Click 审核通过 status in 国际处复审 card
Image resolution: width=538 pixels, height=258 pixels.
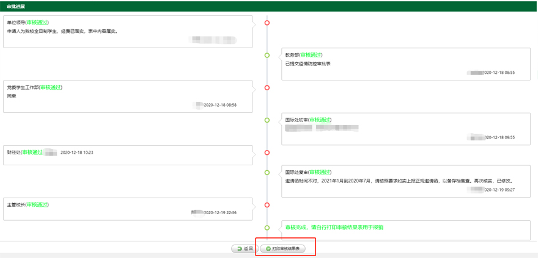[x=320, y=173]
